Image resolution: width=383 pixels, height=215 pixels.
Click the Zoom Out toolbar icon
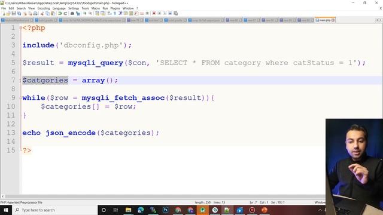pyautogui.click(x=90, y=13)
